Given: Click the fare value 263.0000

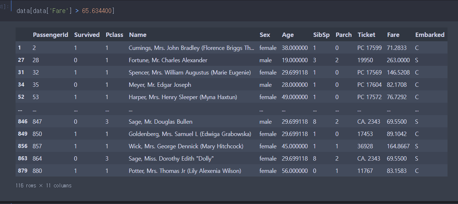Looking at the screenshot, I should (398, 60).
